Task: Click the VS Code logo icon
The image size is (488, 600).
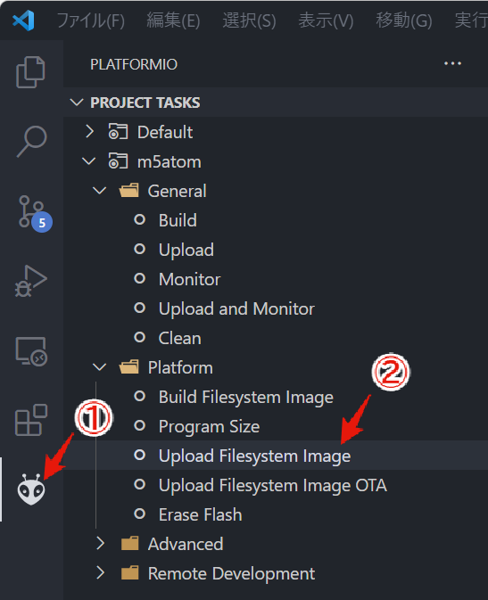Action: (x=23, y=21)
